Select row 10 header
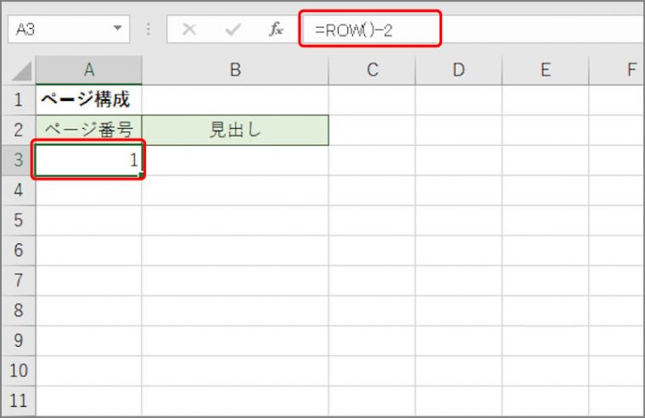 click(19, 371)
